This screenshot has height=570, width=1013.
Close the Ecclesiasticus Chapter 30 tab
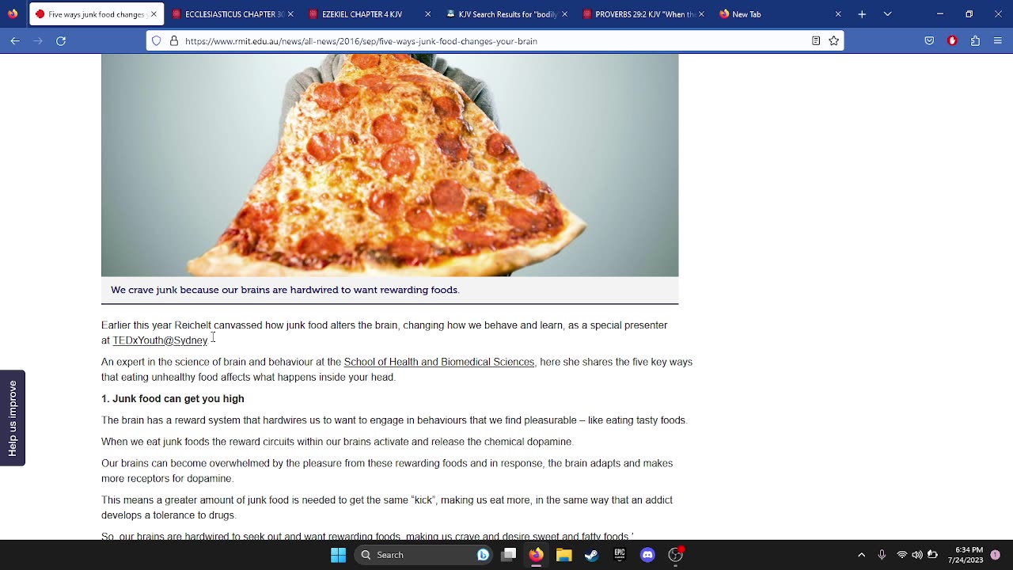tap(290, 14)
